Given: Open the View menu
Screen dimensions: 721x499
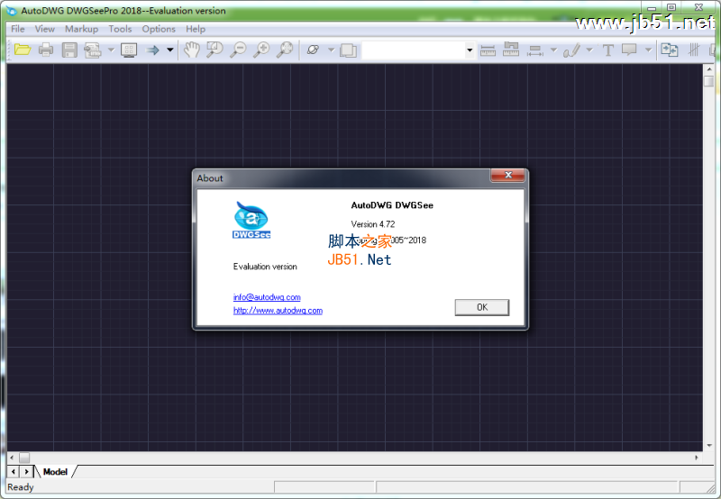Looking at the screenshot, I should (x=44, y=29).
